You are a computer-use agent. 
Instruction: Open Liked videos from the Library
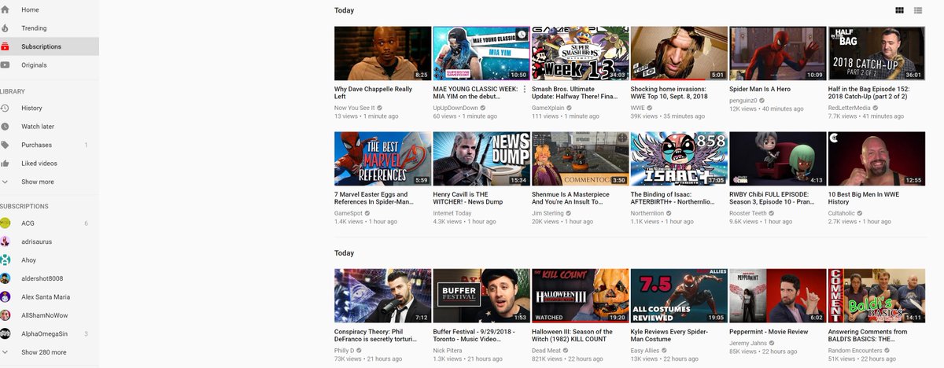(50, 164)
